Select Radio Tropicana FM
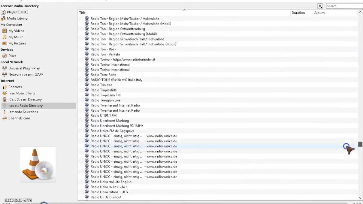Viewport: 363px width, 204px height. click(x=105, y=95)
